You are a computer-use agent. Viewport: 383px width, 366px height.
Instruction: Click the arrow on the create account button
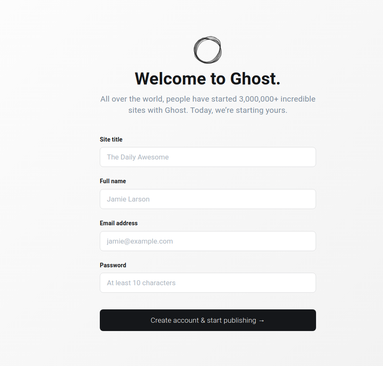tap(262, 321)
